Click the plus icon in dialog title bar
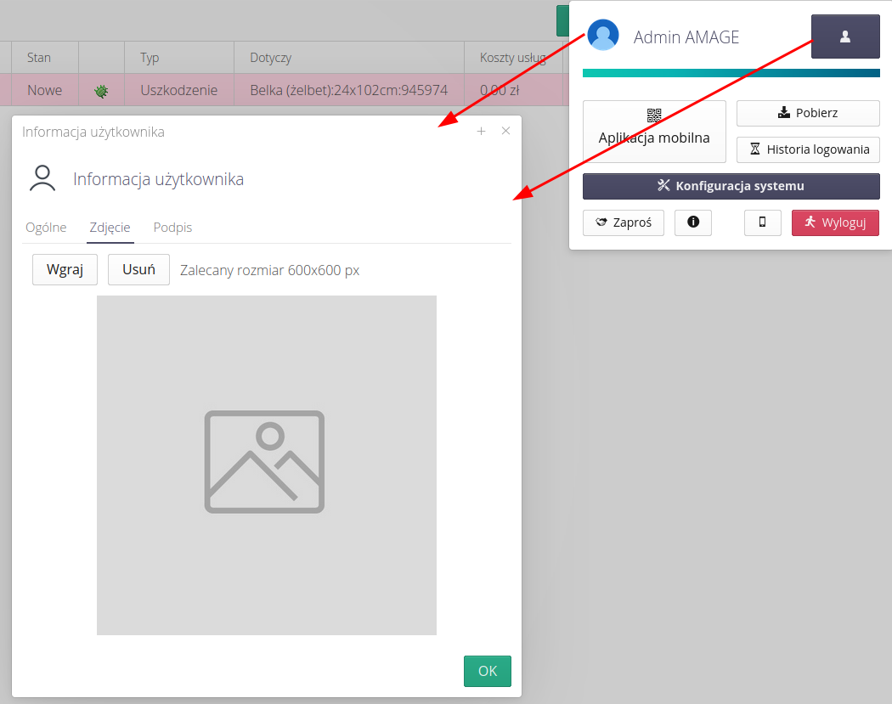 click(481, 132)
